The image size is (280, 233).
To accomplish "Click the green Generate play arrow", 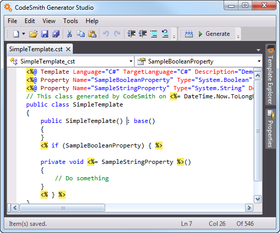I will pos(201,34).
